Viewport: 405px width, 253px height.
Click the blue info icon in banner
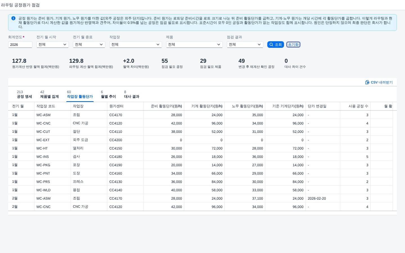(13, 18)
